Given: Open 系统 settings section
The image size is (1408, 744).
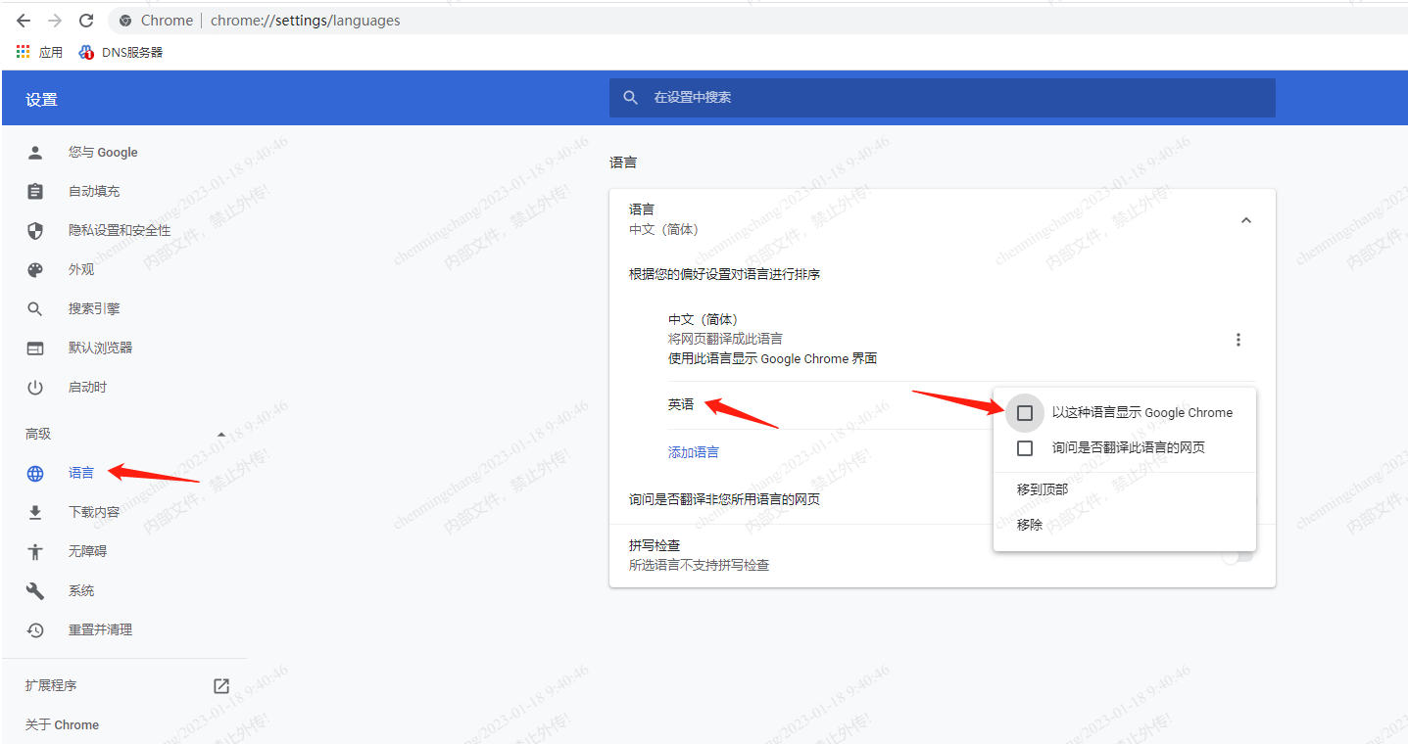Looking at the screenshot, I should click(x=81, y=590).
